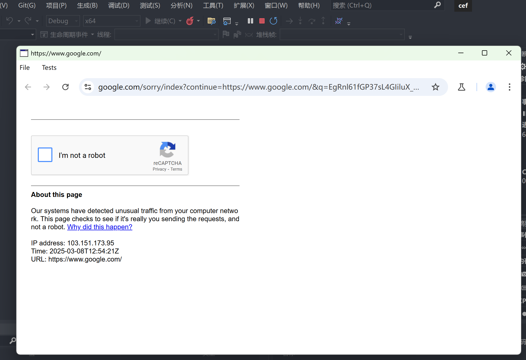Click the 继续(C) continue button
This screenshot has height=360, width=526.
point(160,21)
